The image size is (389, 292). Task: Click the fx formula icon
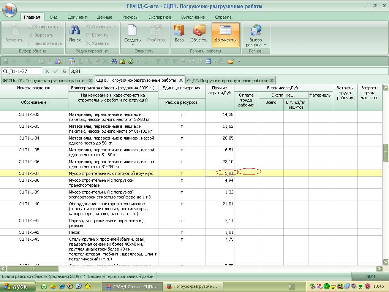[64, 71]
